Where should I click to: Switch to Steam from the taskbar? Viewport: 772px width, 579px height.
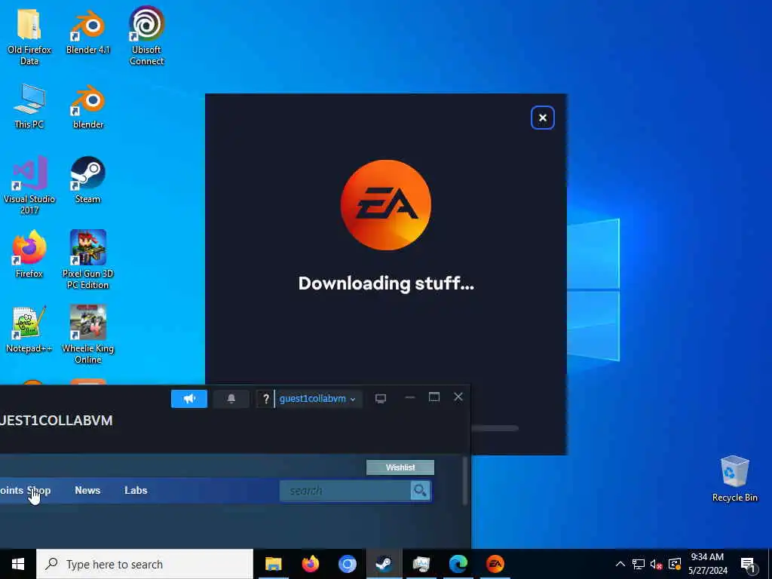point(384,564)
